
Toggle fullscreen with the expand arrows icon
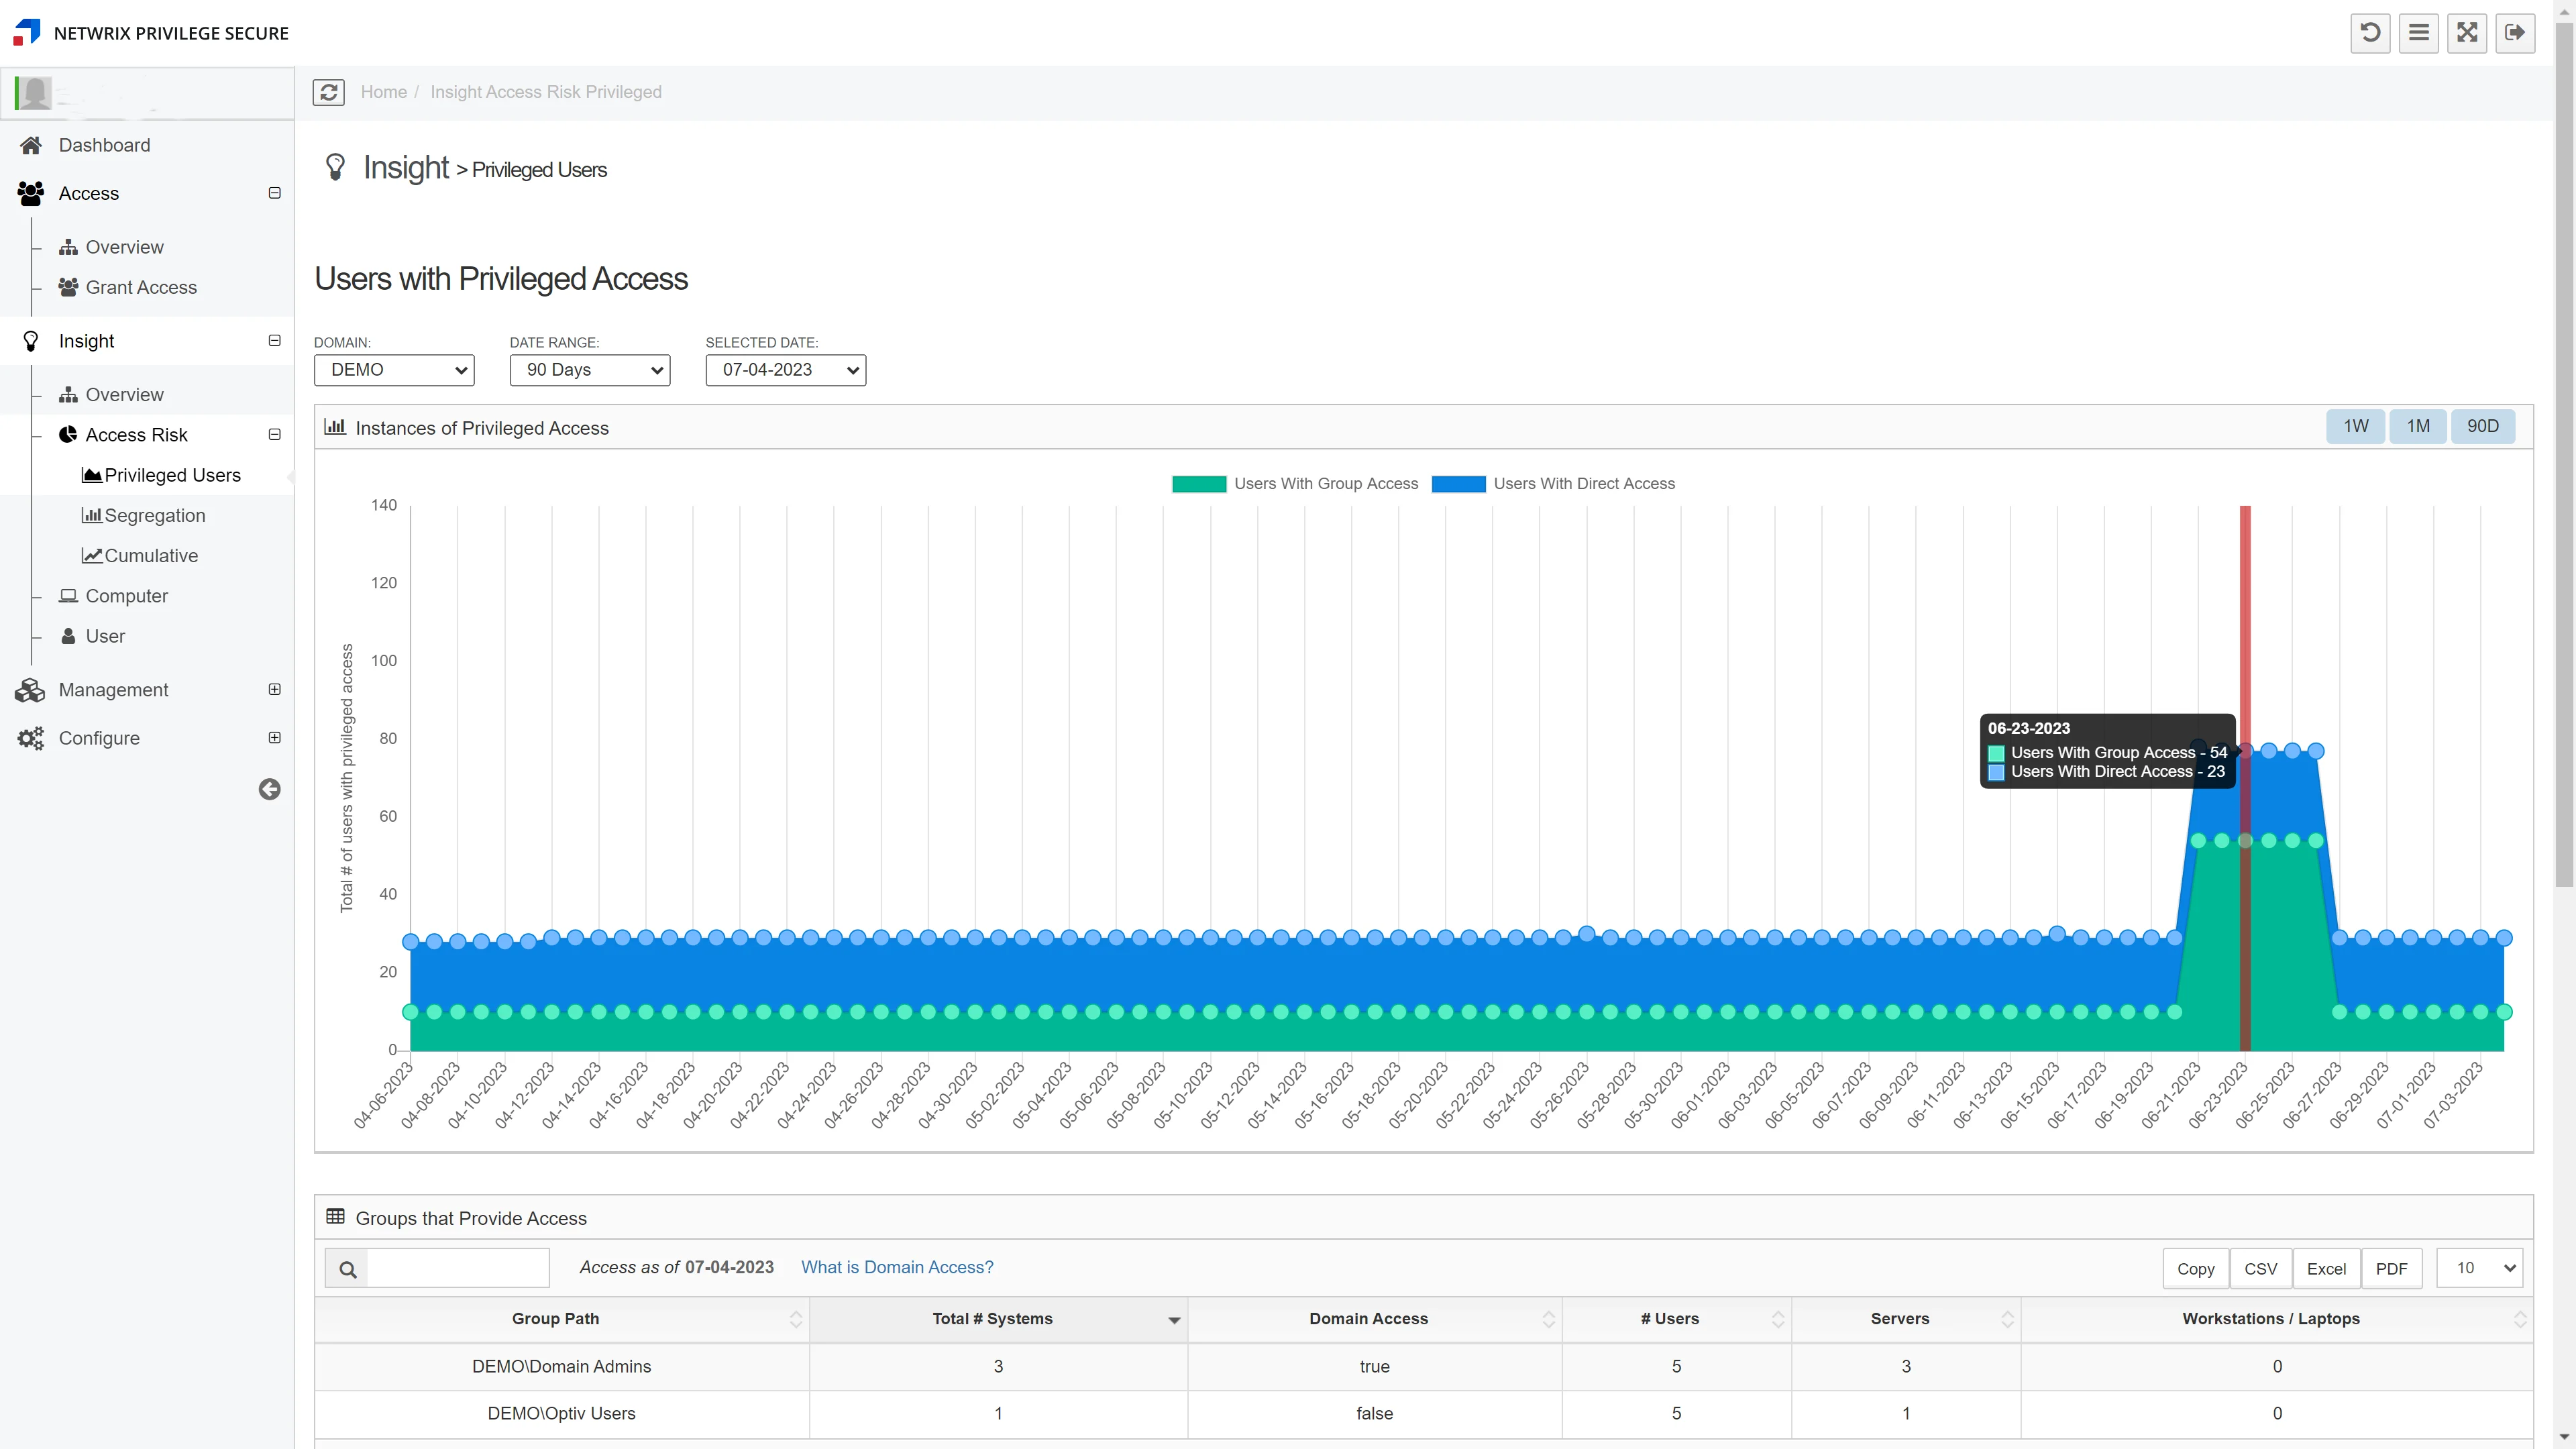click(2467, 33)
